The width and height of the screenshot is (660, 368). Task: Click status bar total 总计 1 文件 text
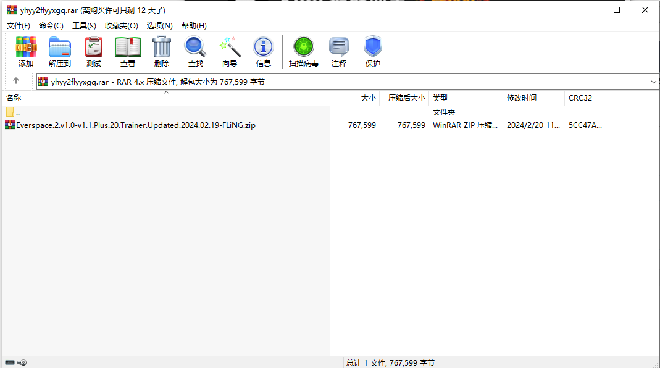pyautogui.click(x=390, y=362)
